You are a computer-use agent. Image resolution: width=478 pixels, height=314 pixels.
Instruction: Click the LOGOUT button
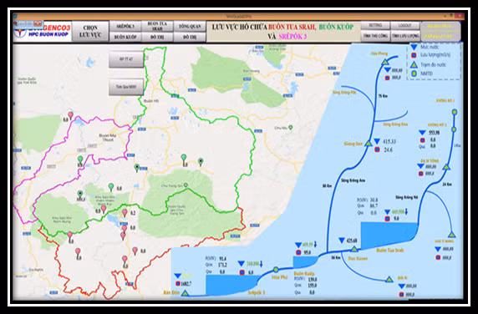[405, 25]
